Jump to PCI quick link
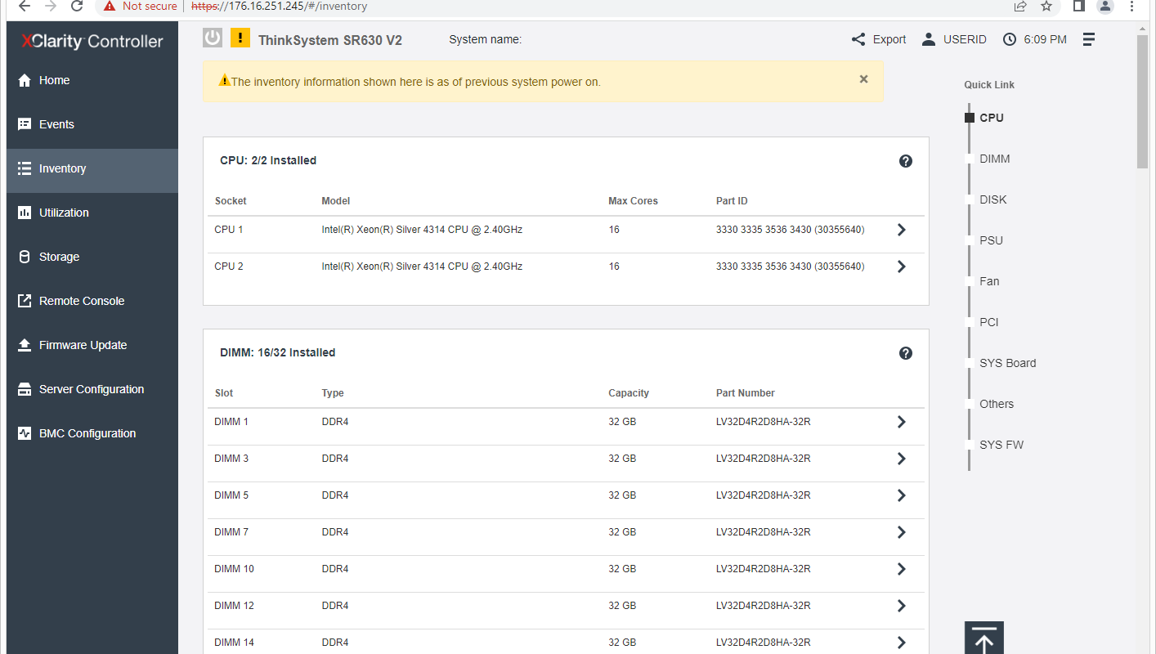The image size is (1156, 654). [989, 322]
